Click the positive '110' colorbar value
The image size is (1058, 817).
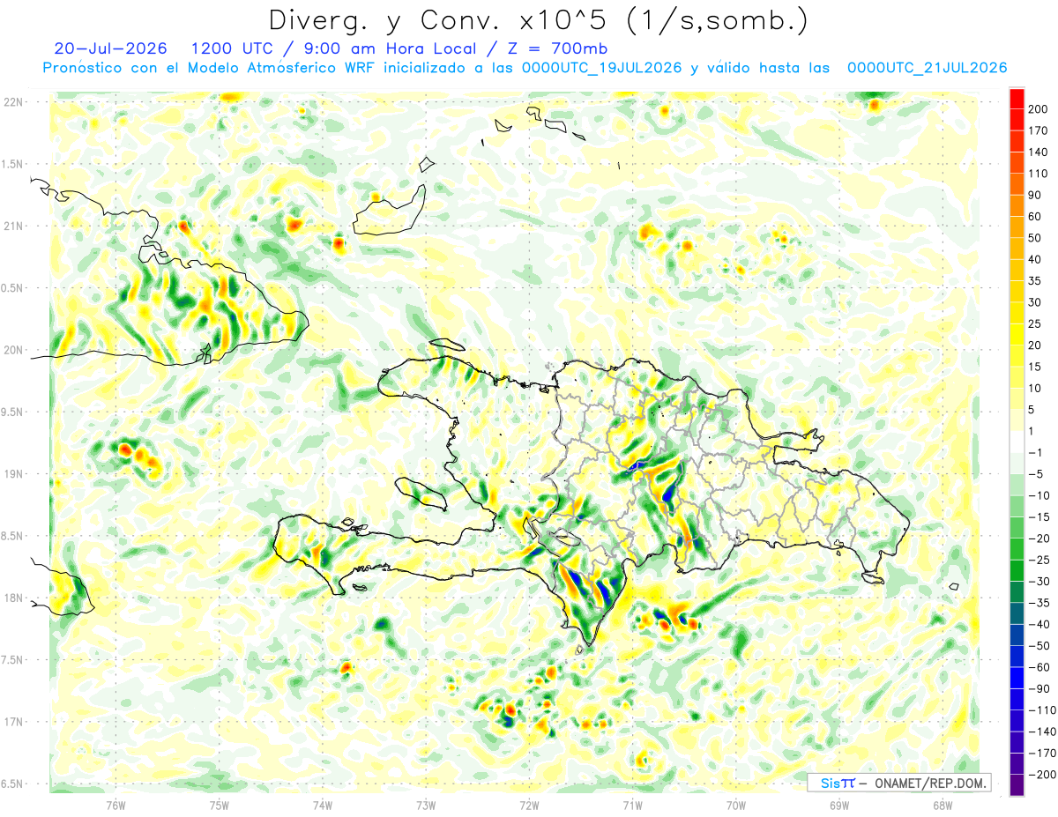[1038, 174]
